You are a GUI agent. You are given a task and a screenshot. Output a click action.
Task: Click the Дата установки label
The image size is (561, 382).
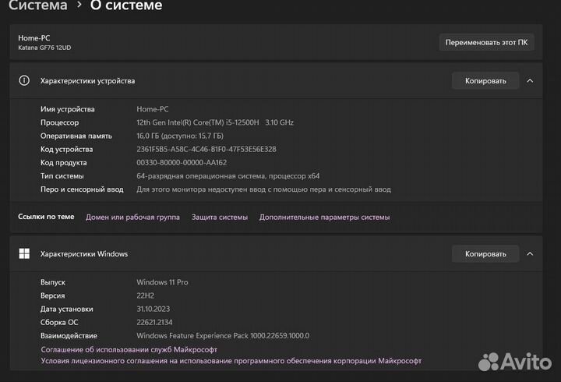click(67, 309)
